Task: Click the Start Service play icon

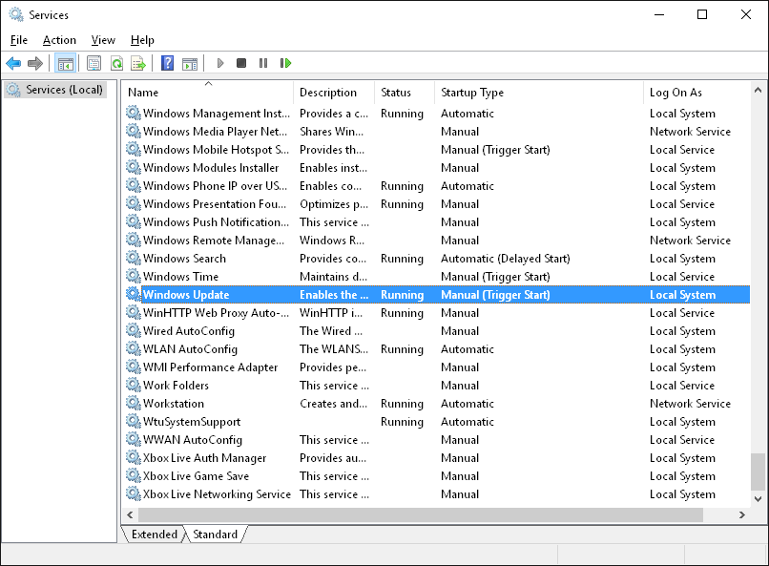Action: pos(220,63)
